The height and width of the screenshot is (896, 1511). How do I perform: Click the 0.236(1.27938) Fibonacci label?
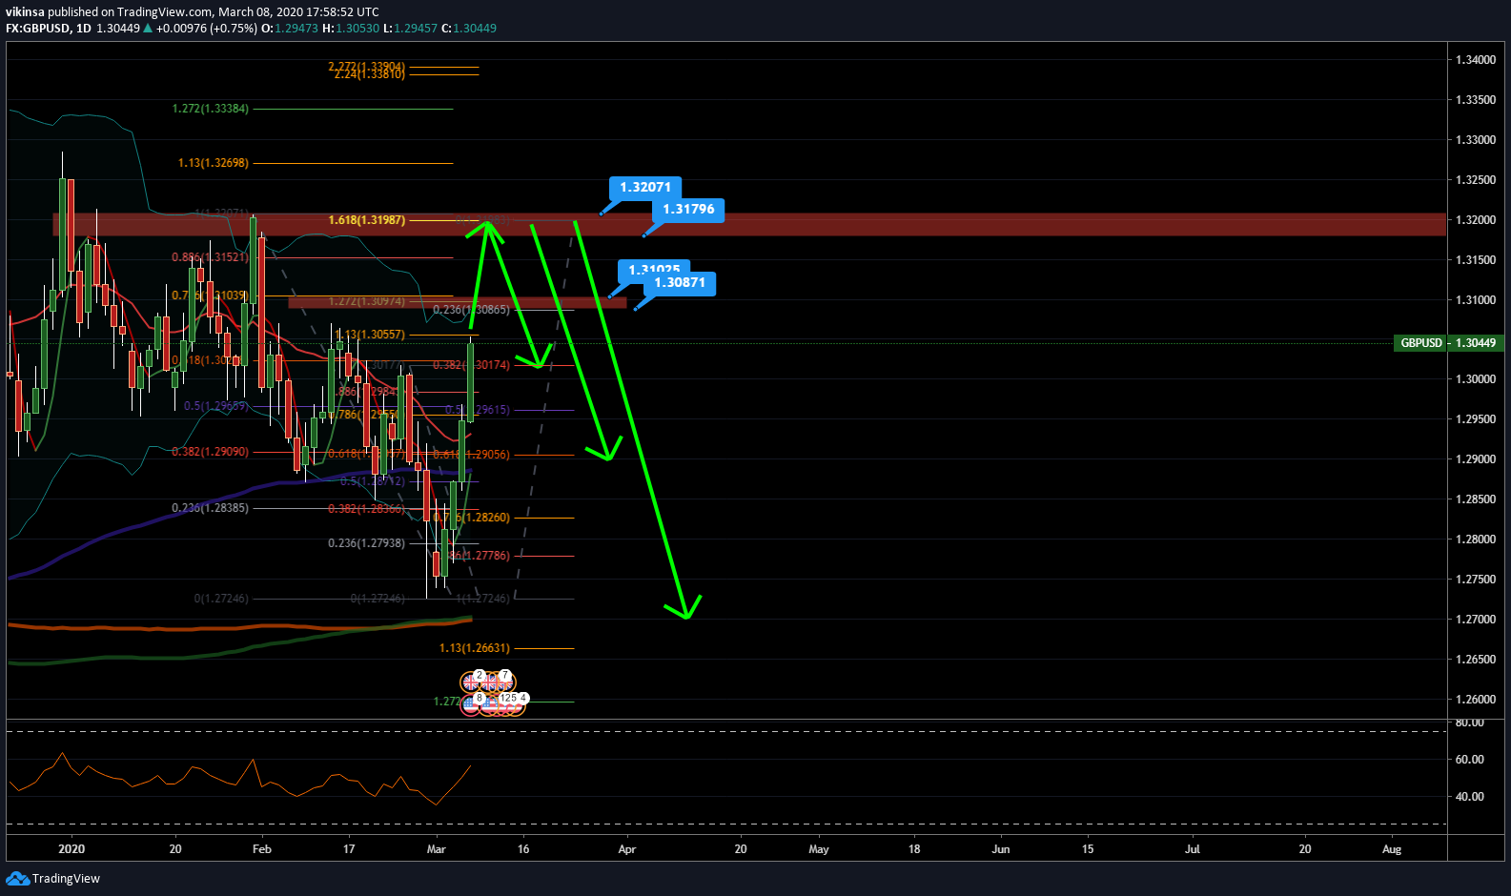367,543
